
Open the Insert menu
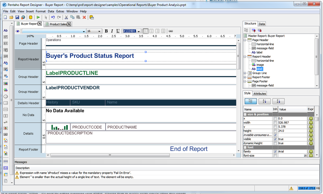30,11
